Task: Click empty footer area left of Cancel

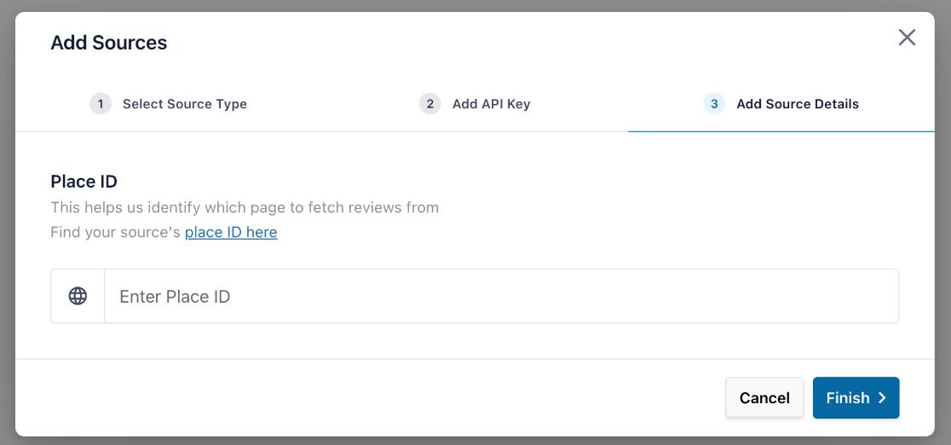Action: click(366, 398)
